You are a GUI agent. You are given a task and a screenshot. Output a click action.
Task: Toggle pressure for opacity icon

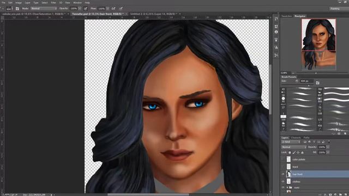[x=86, y=9]
